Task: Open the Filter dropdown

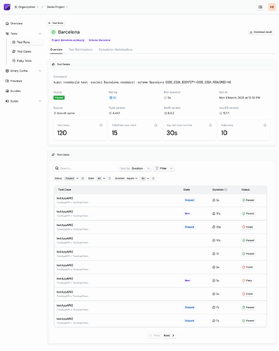Action: click(x=164, y=168)
